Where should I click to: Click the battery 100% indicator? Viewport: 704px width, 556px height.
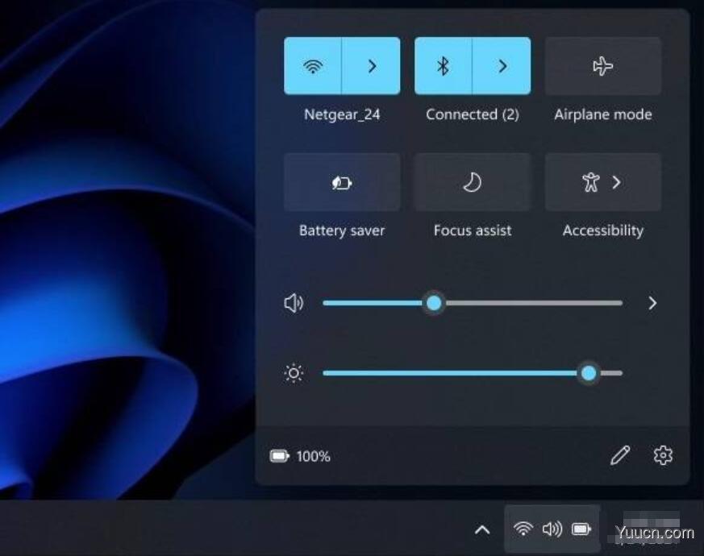click(x=300, y=456)
